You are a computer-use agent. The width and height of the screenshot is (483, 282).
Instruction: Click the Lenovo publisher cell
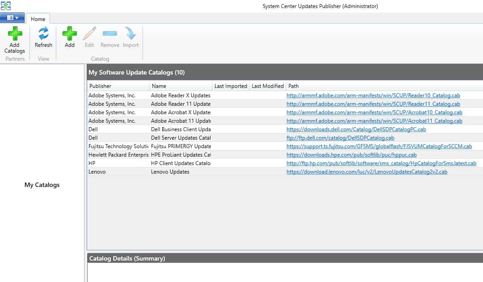(97, 172)
